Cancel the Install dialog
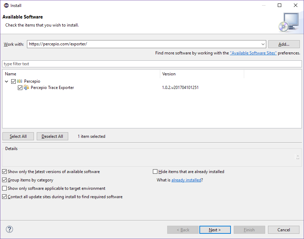This screenshot has width=304, height=239. (284, 230)
